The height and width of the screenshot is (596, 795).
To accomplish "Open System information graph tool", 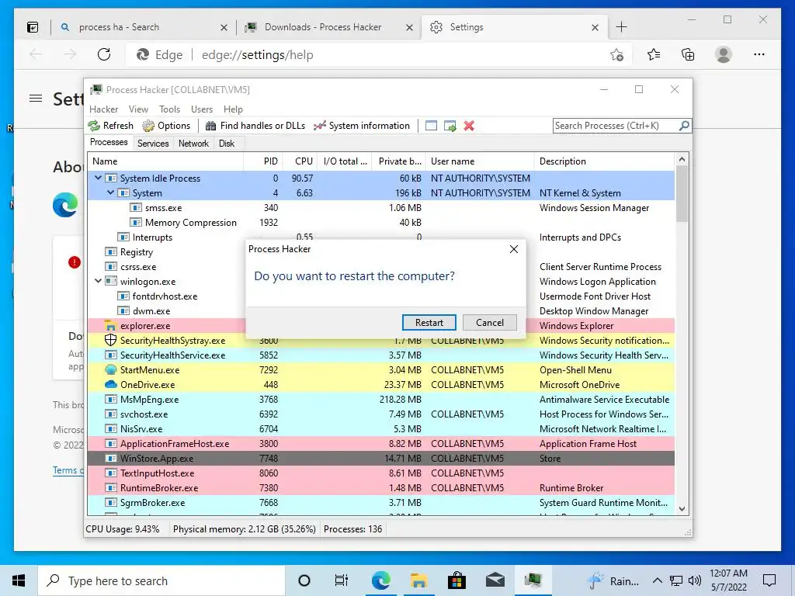I will point(362,126).
